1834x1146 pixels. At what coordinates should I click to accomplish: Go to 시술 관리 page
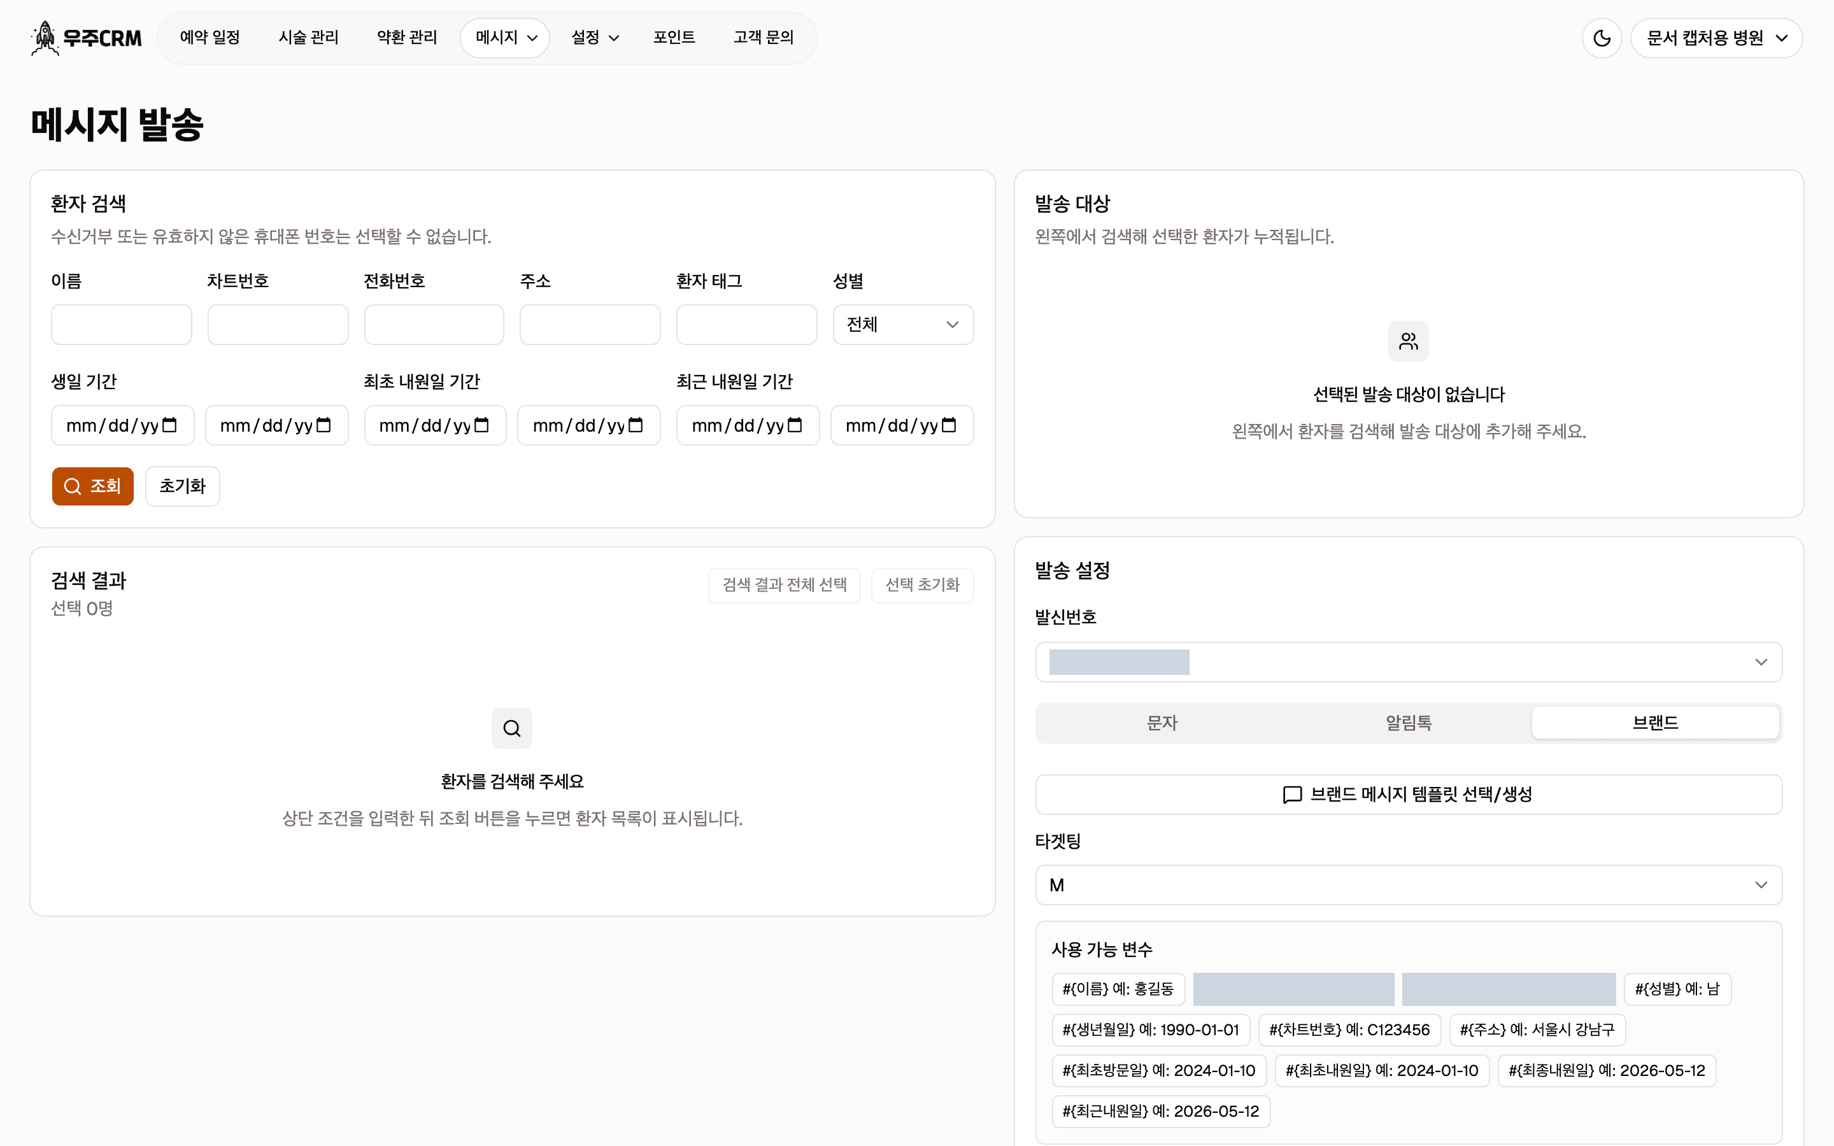coord(308,38)
